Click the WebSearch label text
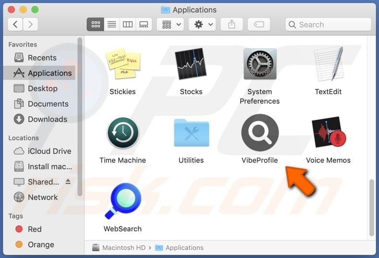This screenshot has width=379, height=258. point(122,229)
